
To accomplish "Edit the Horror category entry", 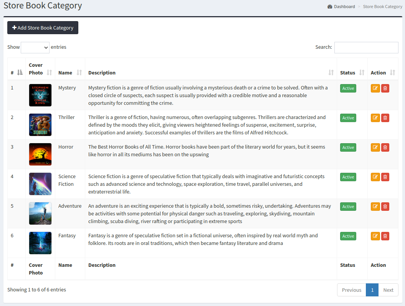I will point(375,147).
